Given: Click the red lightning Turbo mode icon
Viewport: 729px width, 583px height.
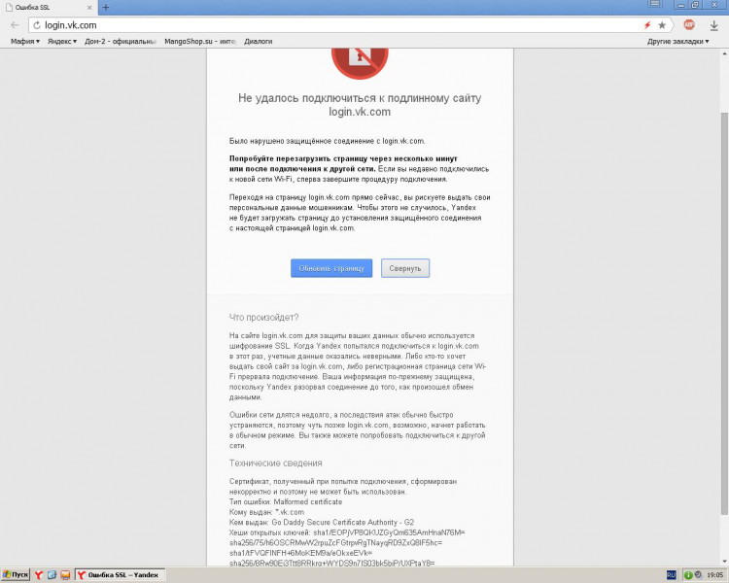Looking at the screenshot, I should pos(647,25).
